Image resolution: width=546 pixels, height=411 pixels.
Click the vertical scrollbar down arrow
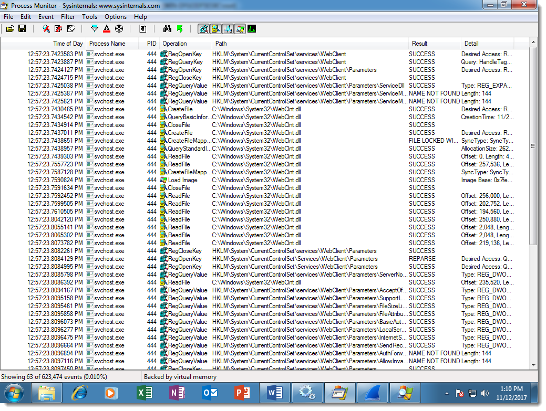click(533, 365)
